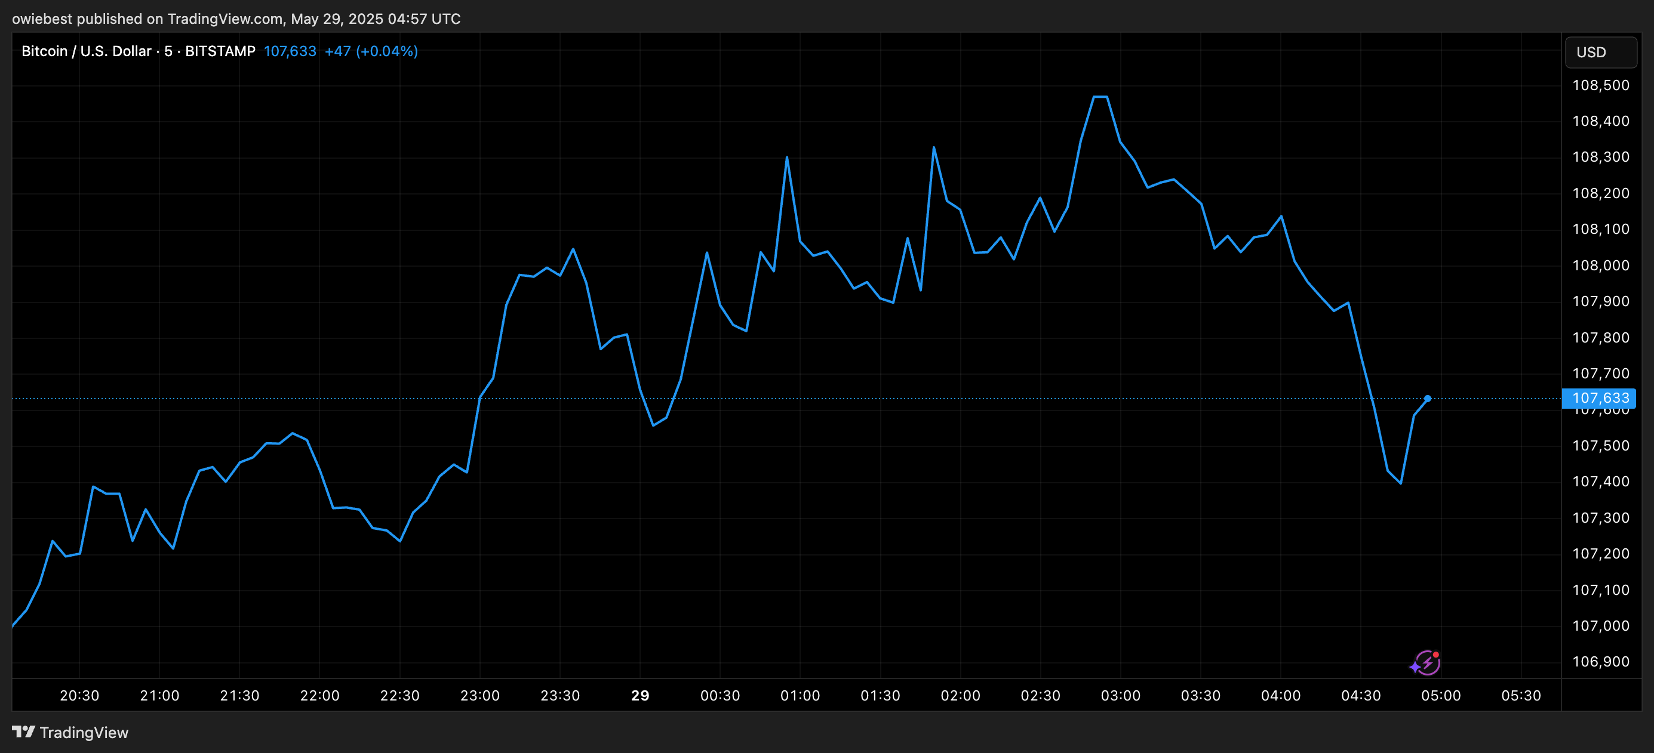Click the 108,500 price axis label
Viewport: 1654px width, 753px height.
[x=1600, y=85]
